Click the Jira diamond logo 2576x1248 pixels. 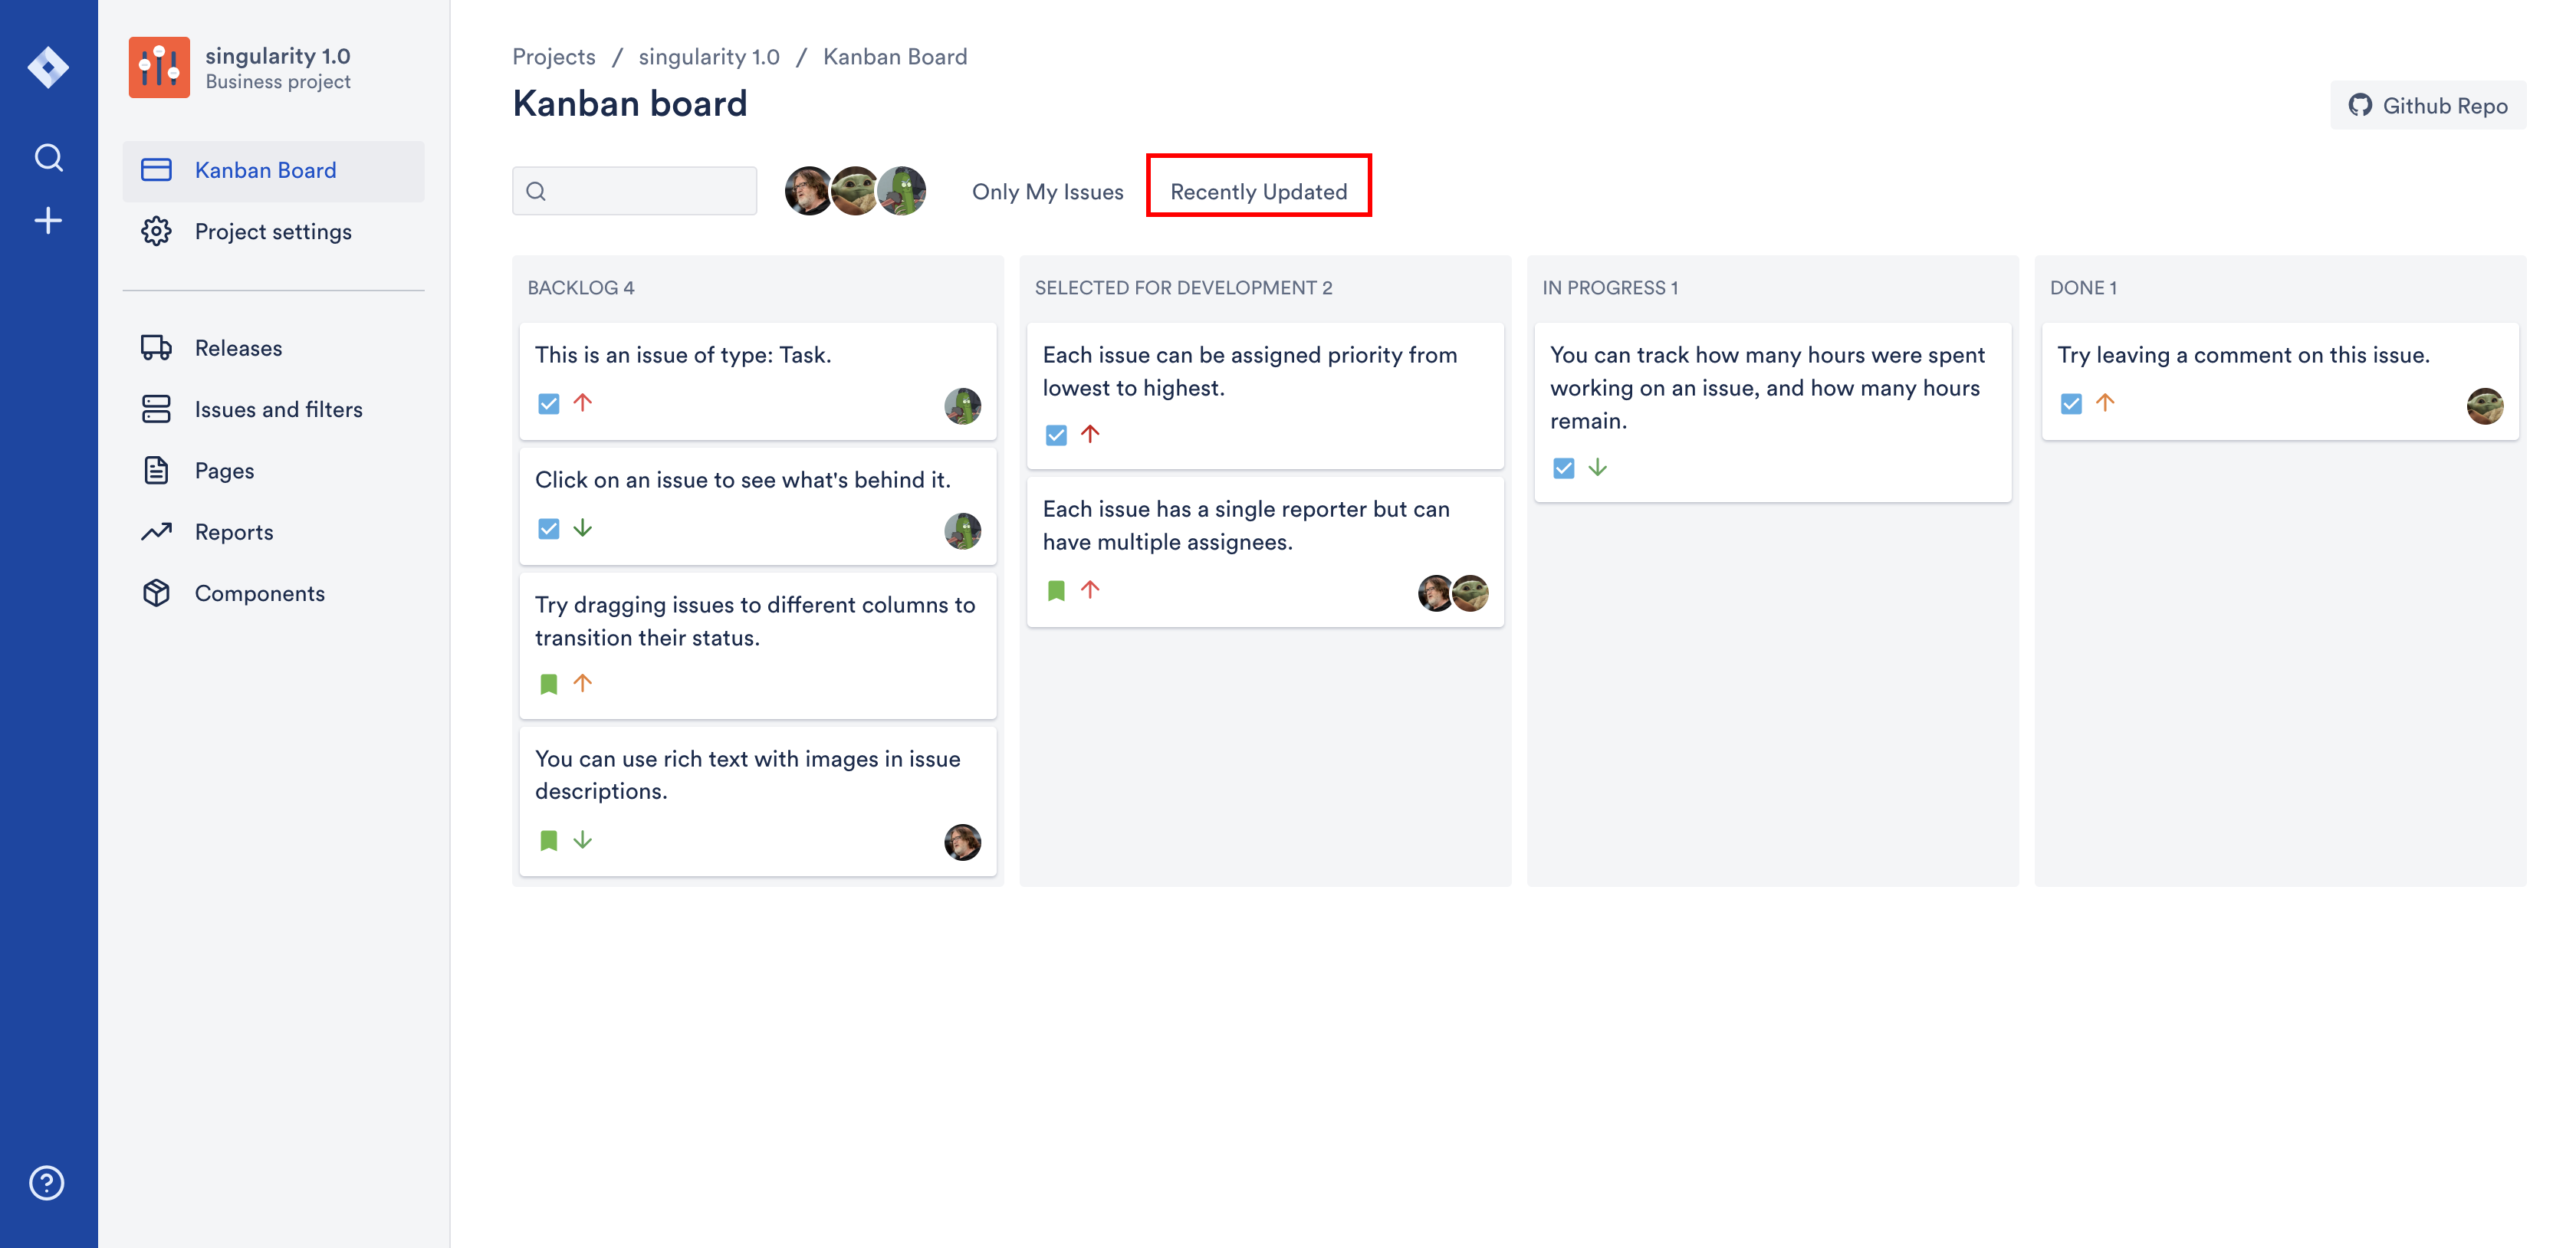tap(48, 67)
